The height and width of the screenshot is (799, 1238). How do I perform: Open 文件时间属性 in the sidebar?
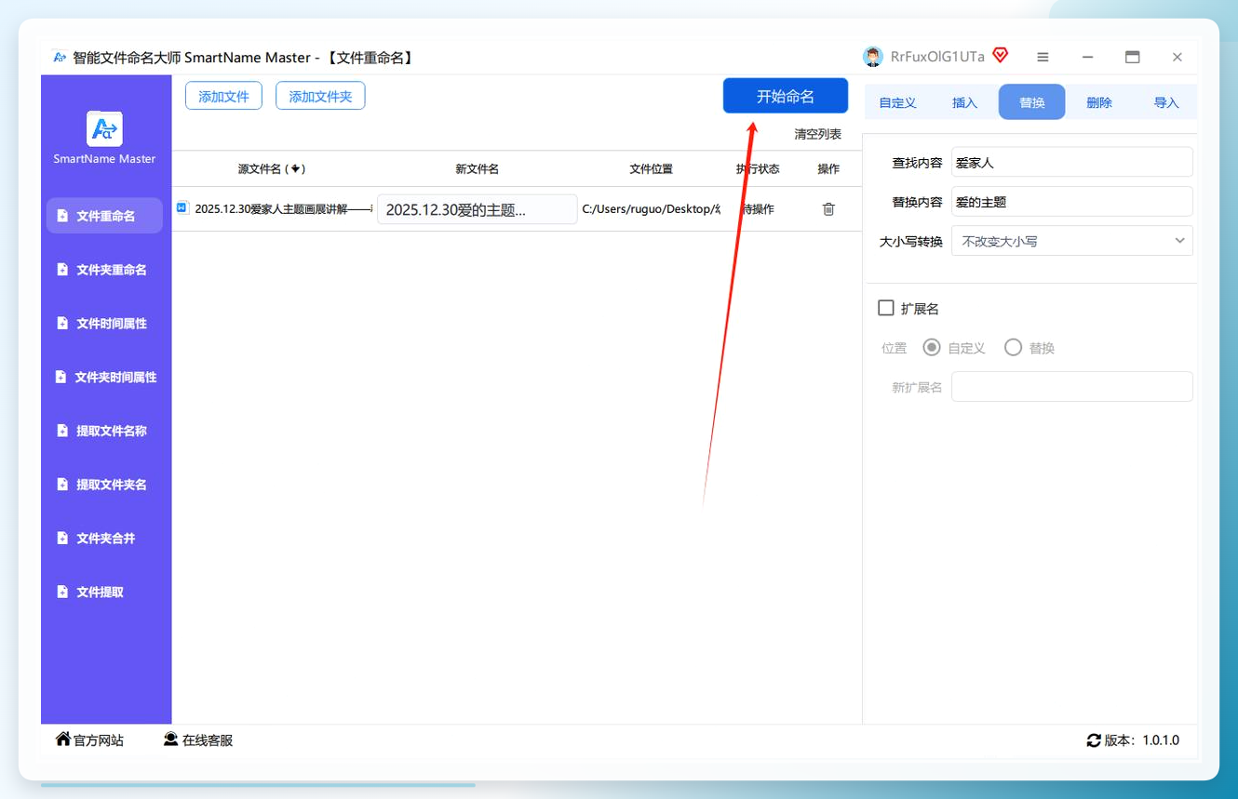(x=104, y=324)
